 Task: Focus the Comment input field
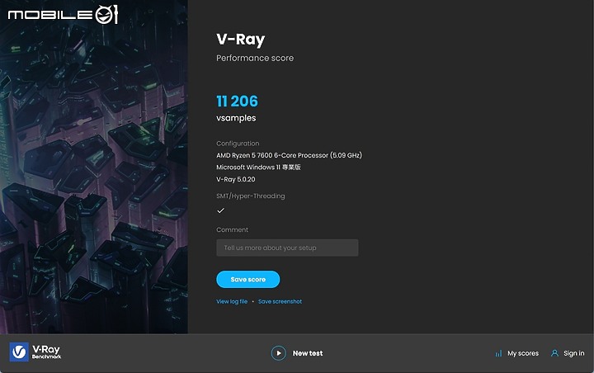click(x=287, y=248)
